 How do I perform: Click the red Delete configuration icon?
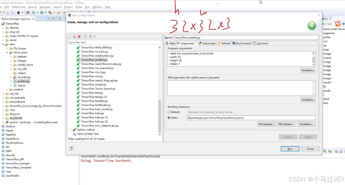click(79, 36)
